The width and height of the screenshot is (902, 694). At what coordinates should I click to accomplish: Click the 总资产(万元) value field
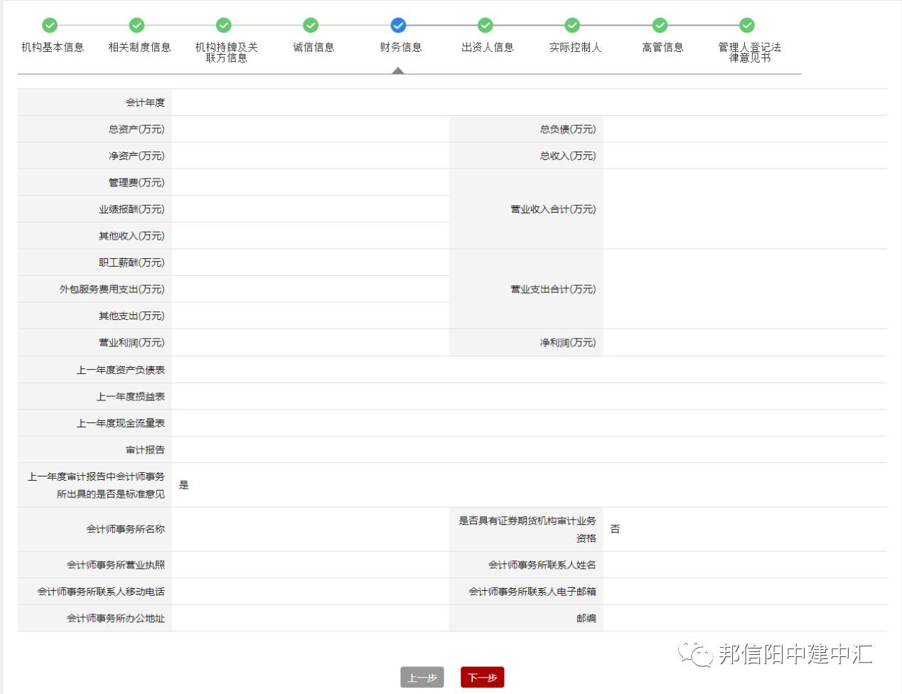tap(310, 129)
